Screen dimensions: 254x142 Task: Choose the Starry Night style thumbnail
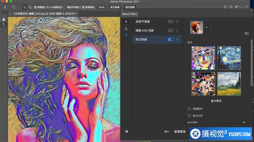point(229,58)
